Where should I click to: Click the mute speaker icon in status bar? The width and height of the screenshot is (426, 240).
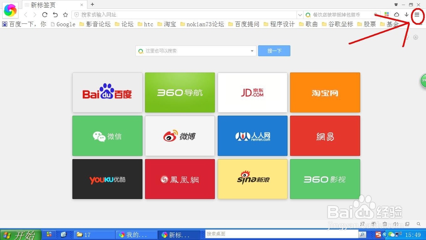coord(396,224)
